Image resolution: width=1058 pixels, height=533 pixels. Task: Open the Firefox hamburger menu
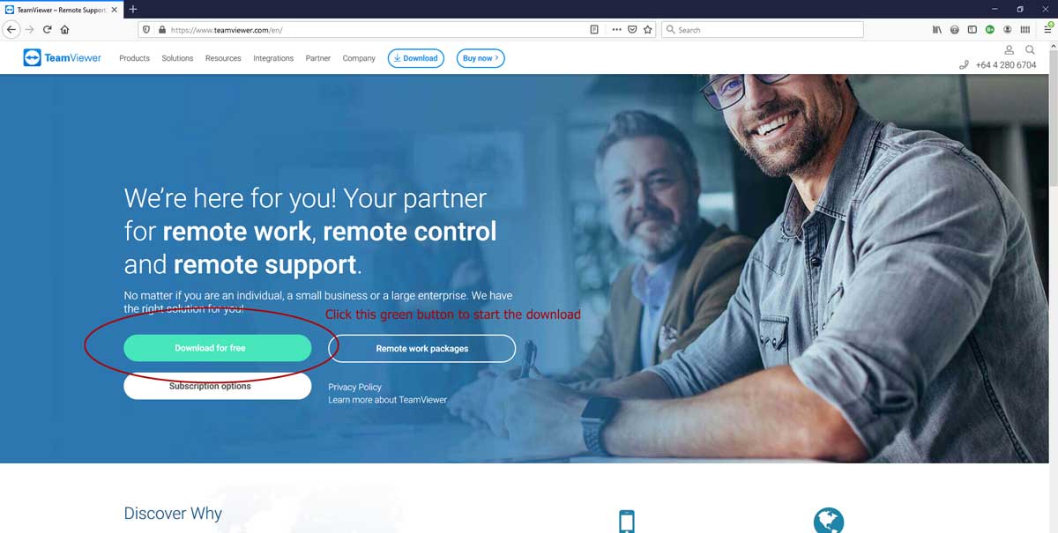point(1048,28)
